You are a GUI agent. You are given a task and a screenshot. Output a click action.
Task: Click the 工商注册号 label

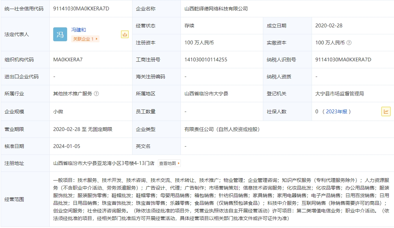click(148, 60)
